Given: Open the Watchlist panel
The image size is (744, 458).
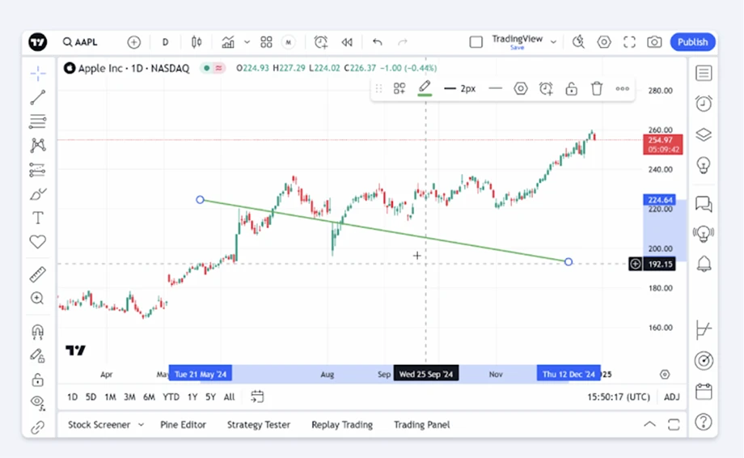Looking at the screenshot, I should click(704, 74).
